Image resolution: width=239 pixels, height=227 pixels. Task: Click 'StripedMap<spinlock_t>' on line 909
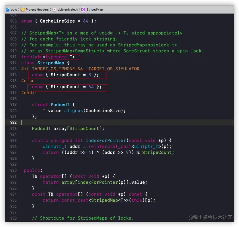click(147, 45)
